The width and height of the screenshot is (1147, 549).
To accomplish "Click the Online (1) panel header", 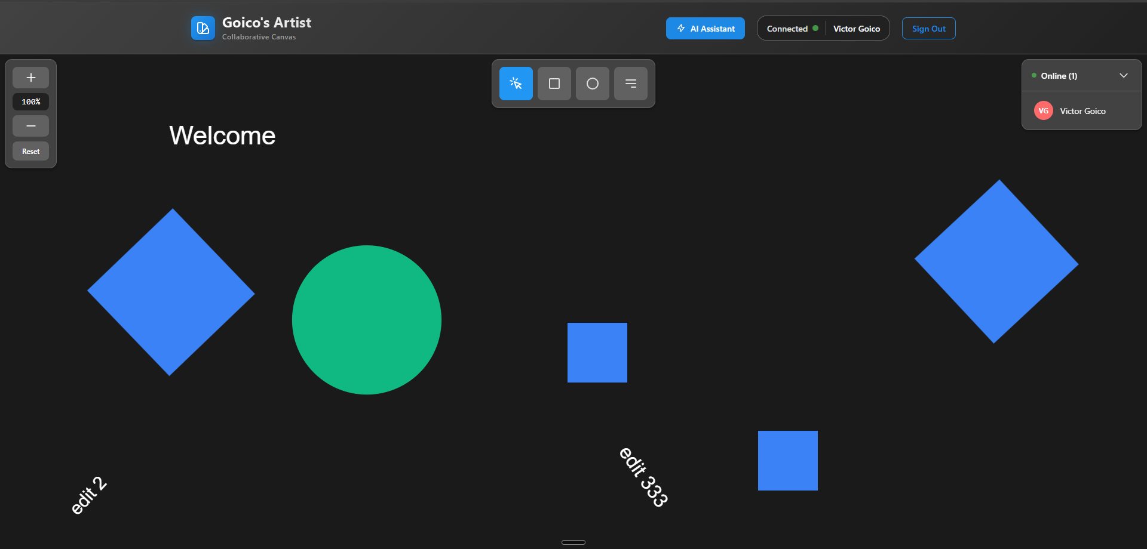I will (x=1059, y=76).
